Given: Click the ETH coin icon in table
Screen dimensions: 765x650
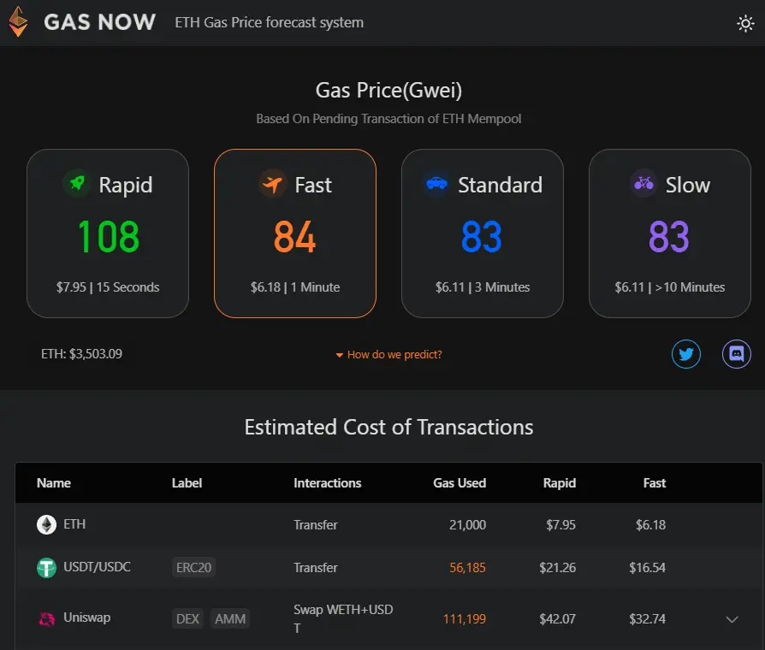Looking at the screenshot, I should point(46,524).
